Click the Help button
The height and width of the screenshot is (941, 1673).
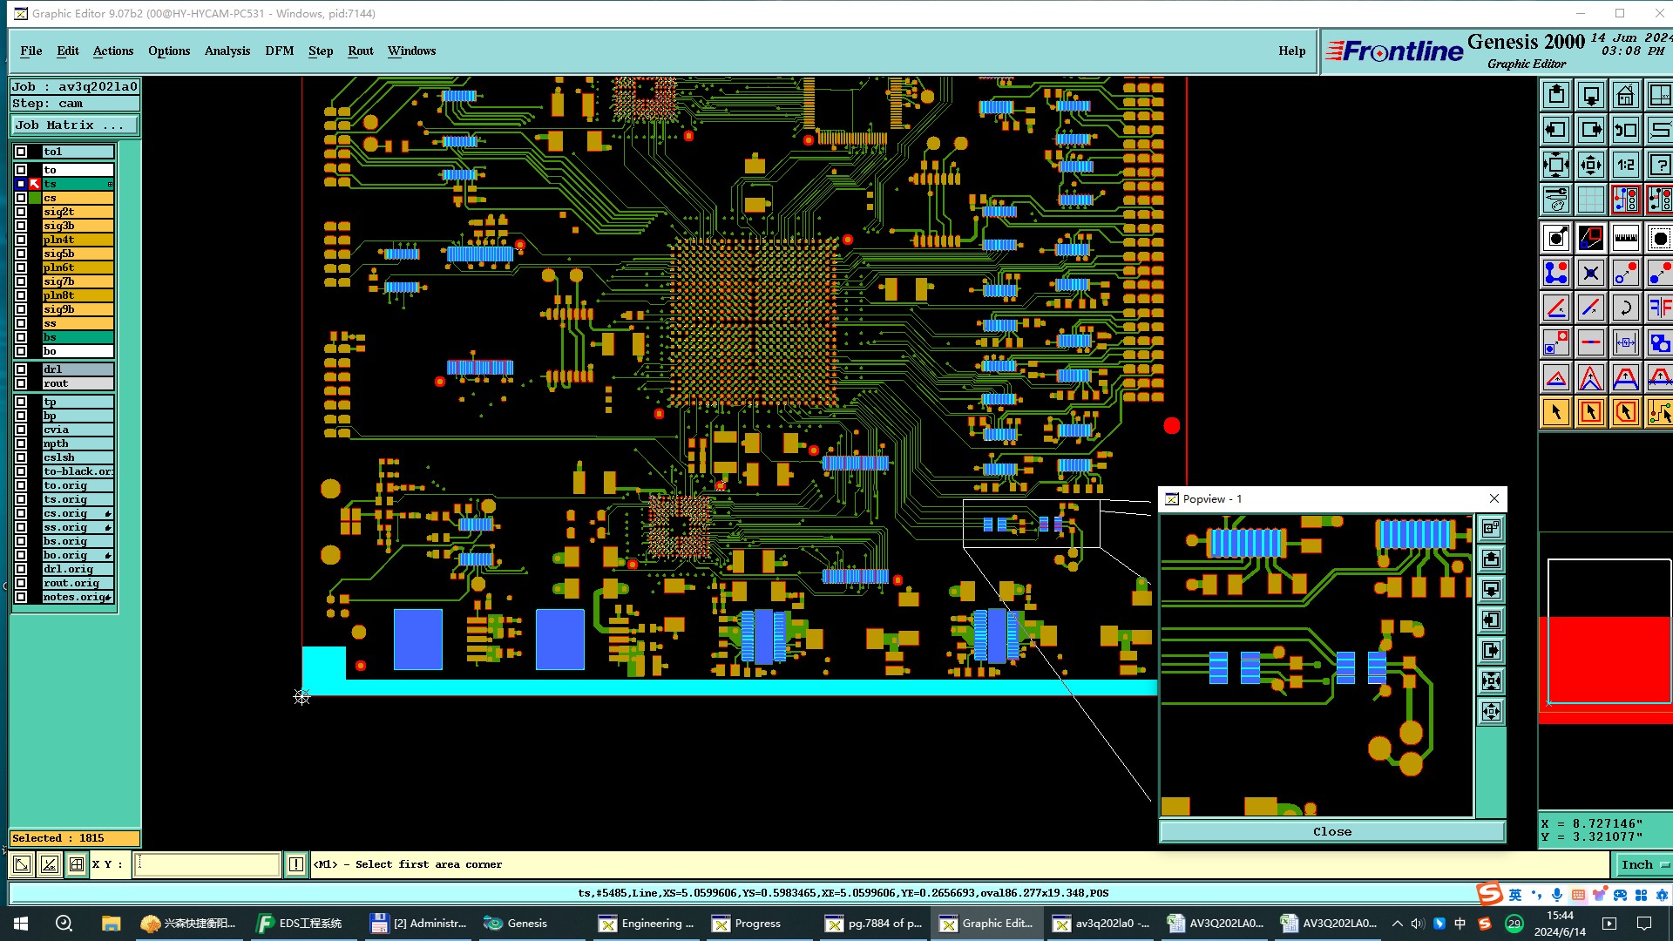(x=1291, y=51)
